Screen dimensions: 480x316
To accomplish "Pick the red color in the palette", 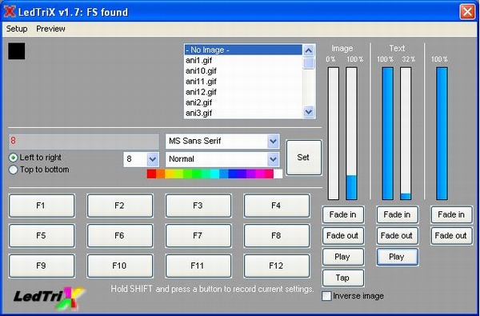I will [x=151, y=174].
